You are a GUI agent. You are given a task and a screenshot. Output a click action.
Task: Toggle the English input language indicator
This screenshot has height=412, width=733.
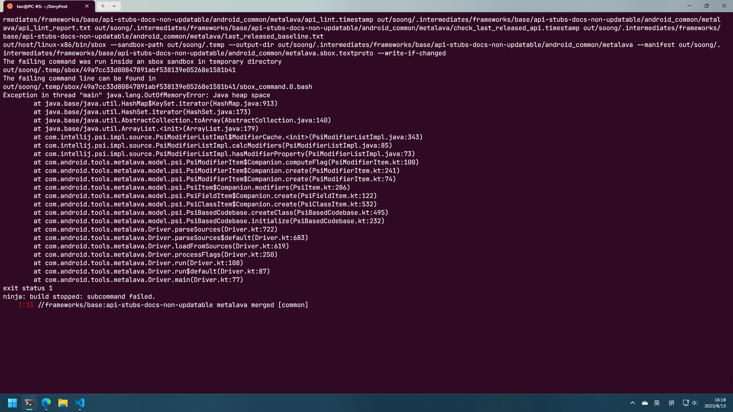(657, 403)
